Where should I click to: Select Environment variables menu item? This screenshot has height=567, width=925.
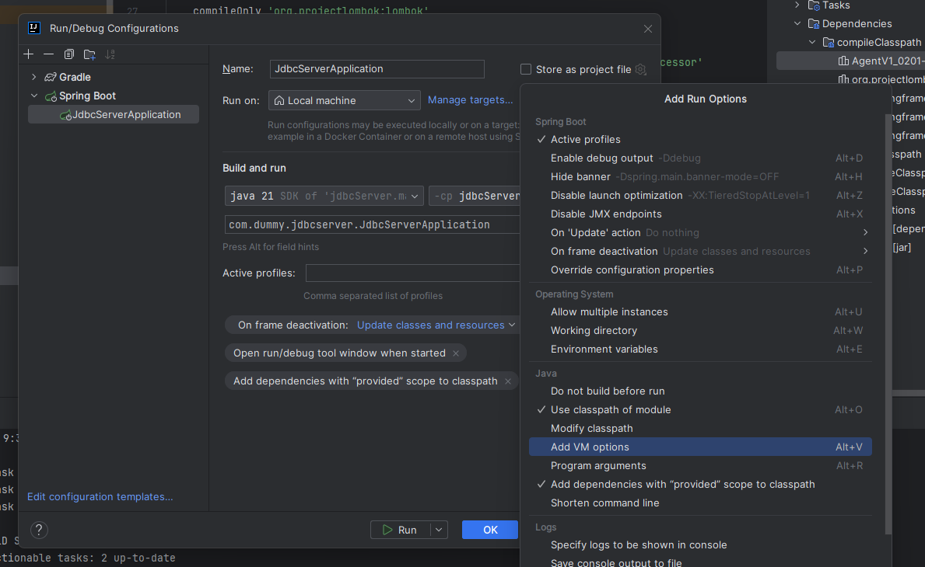click(700, 350)
